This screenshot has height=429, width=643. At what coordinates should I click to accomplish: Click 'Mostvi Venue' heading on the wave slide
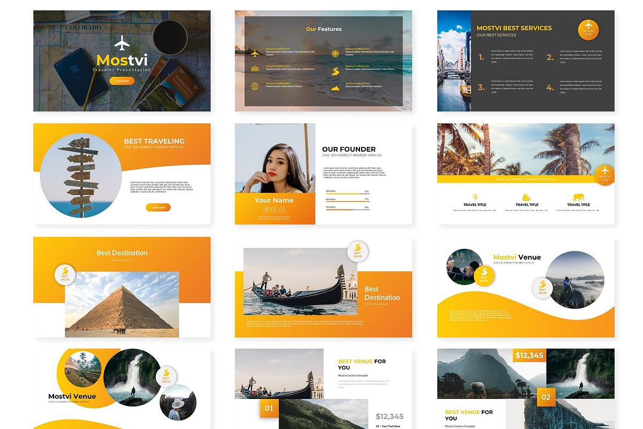pos(517,257)
